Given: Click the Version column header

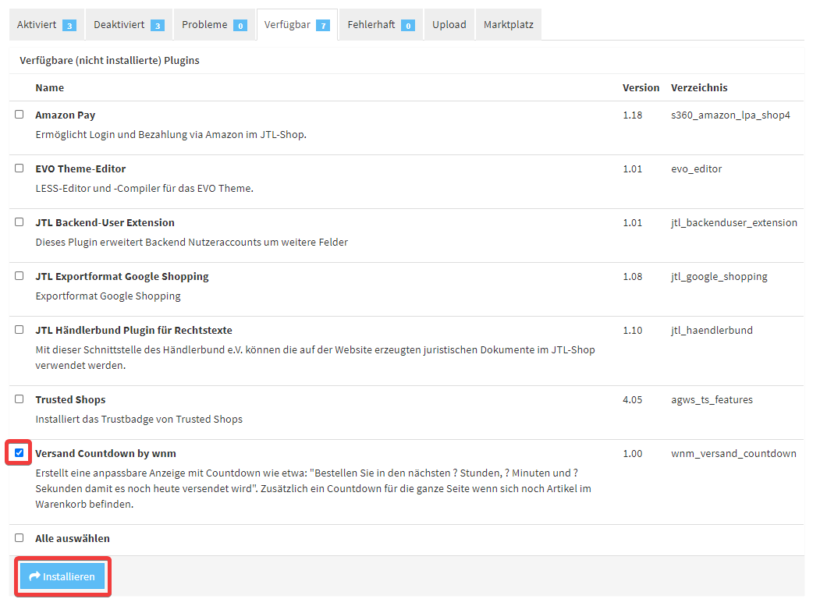Looking at the screenshot, I should pos(641,88).
